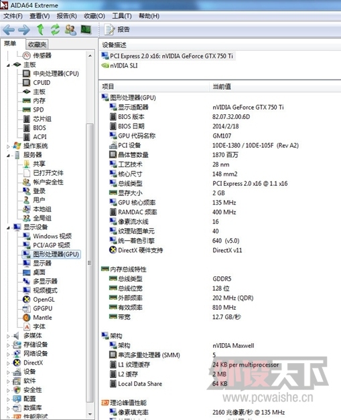The image size is (341, 420).
Task: Collapse the 显示设备 tree node
Action: tap(8, 227)
